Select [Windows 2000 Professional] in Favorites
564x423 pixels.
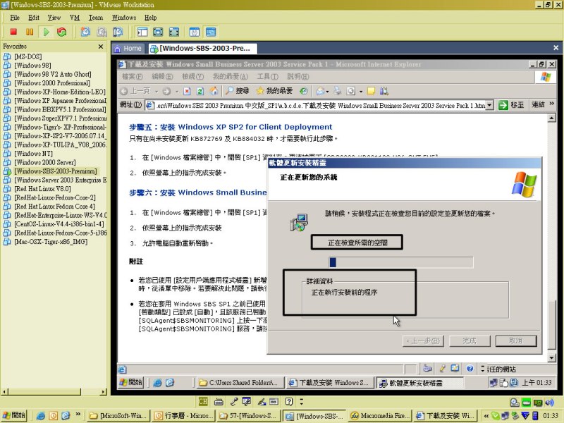[x=52, y=83]
